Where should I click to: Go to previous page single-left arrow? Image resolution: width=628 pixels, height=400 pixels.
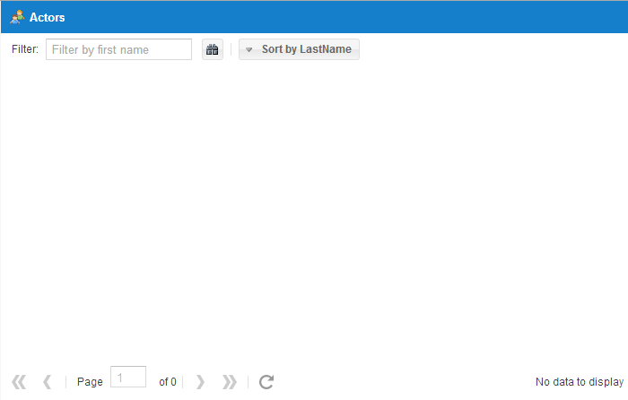coord(48,382)
